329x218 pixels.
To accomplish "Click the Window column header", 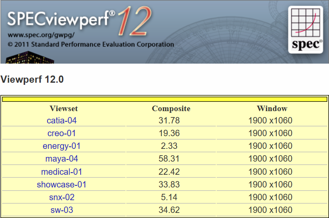I will coord(272,109).
